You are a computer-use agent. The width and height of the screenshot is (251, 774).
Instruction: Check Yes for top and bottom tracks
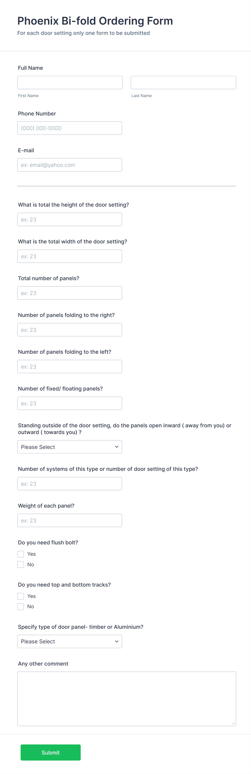pos(21,596)
